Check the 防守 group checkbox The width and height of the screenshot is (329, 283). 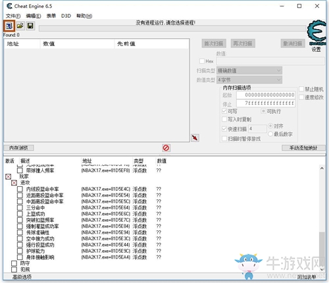[14, 263]
